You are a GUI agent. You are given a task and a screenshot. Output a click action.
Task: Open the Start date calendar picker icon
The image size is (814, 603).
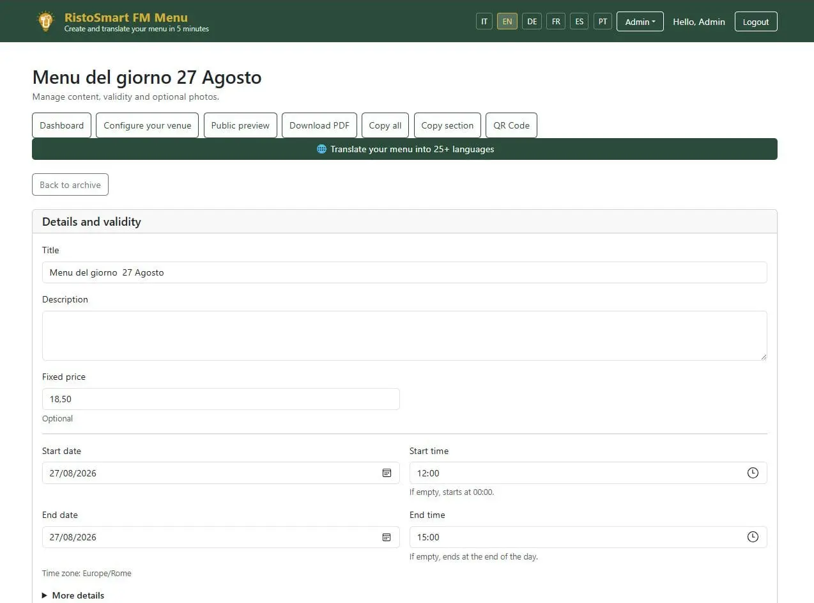pos(387,473)
